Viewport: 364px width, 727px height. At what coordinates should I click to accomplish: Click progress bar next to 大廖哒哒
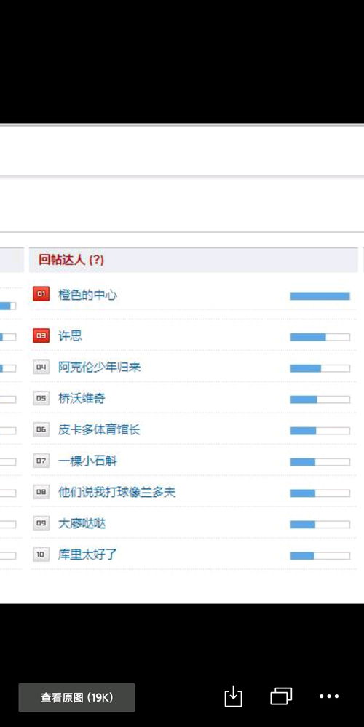click(x=320, y=525)
